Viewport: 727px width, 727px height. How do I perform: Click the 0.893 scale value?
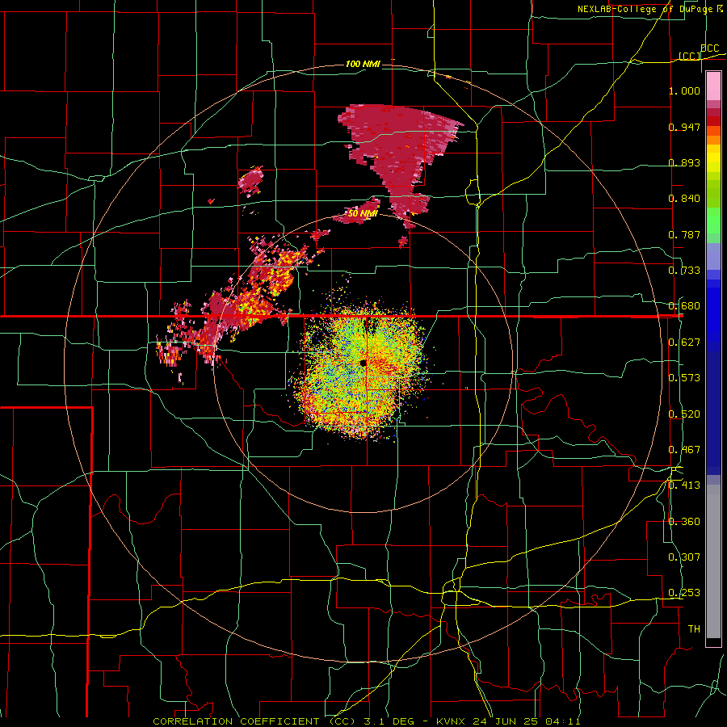click(684, 162)
